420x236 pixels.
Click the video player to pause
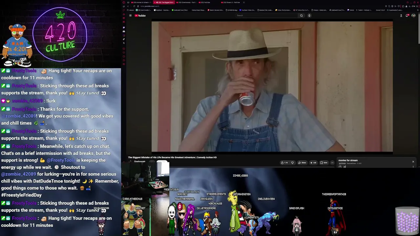[272, 87]
